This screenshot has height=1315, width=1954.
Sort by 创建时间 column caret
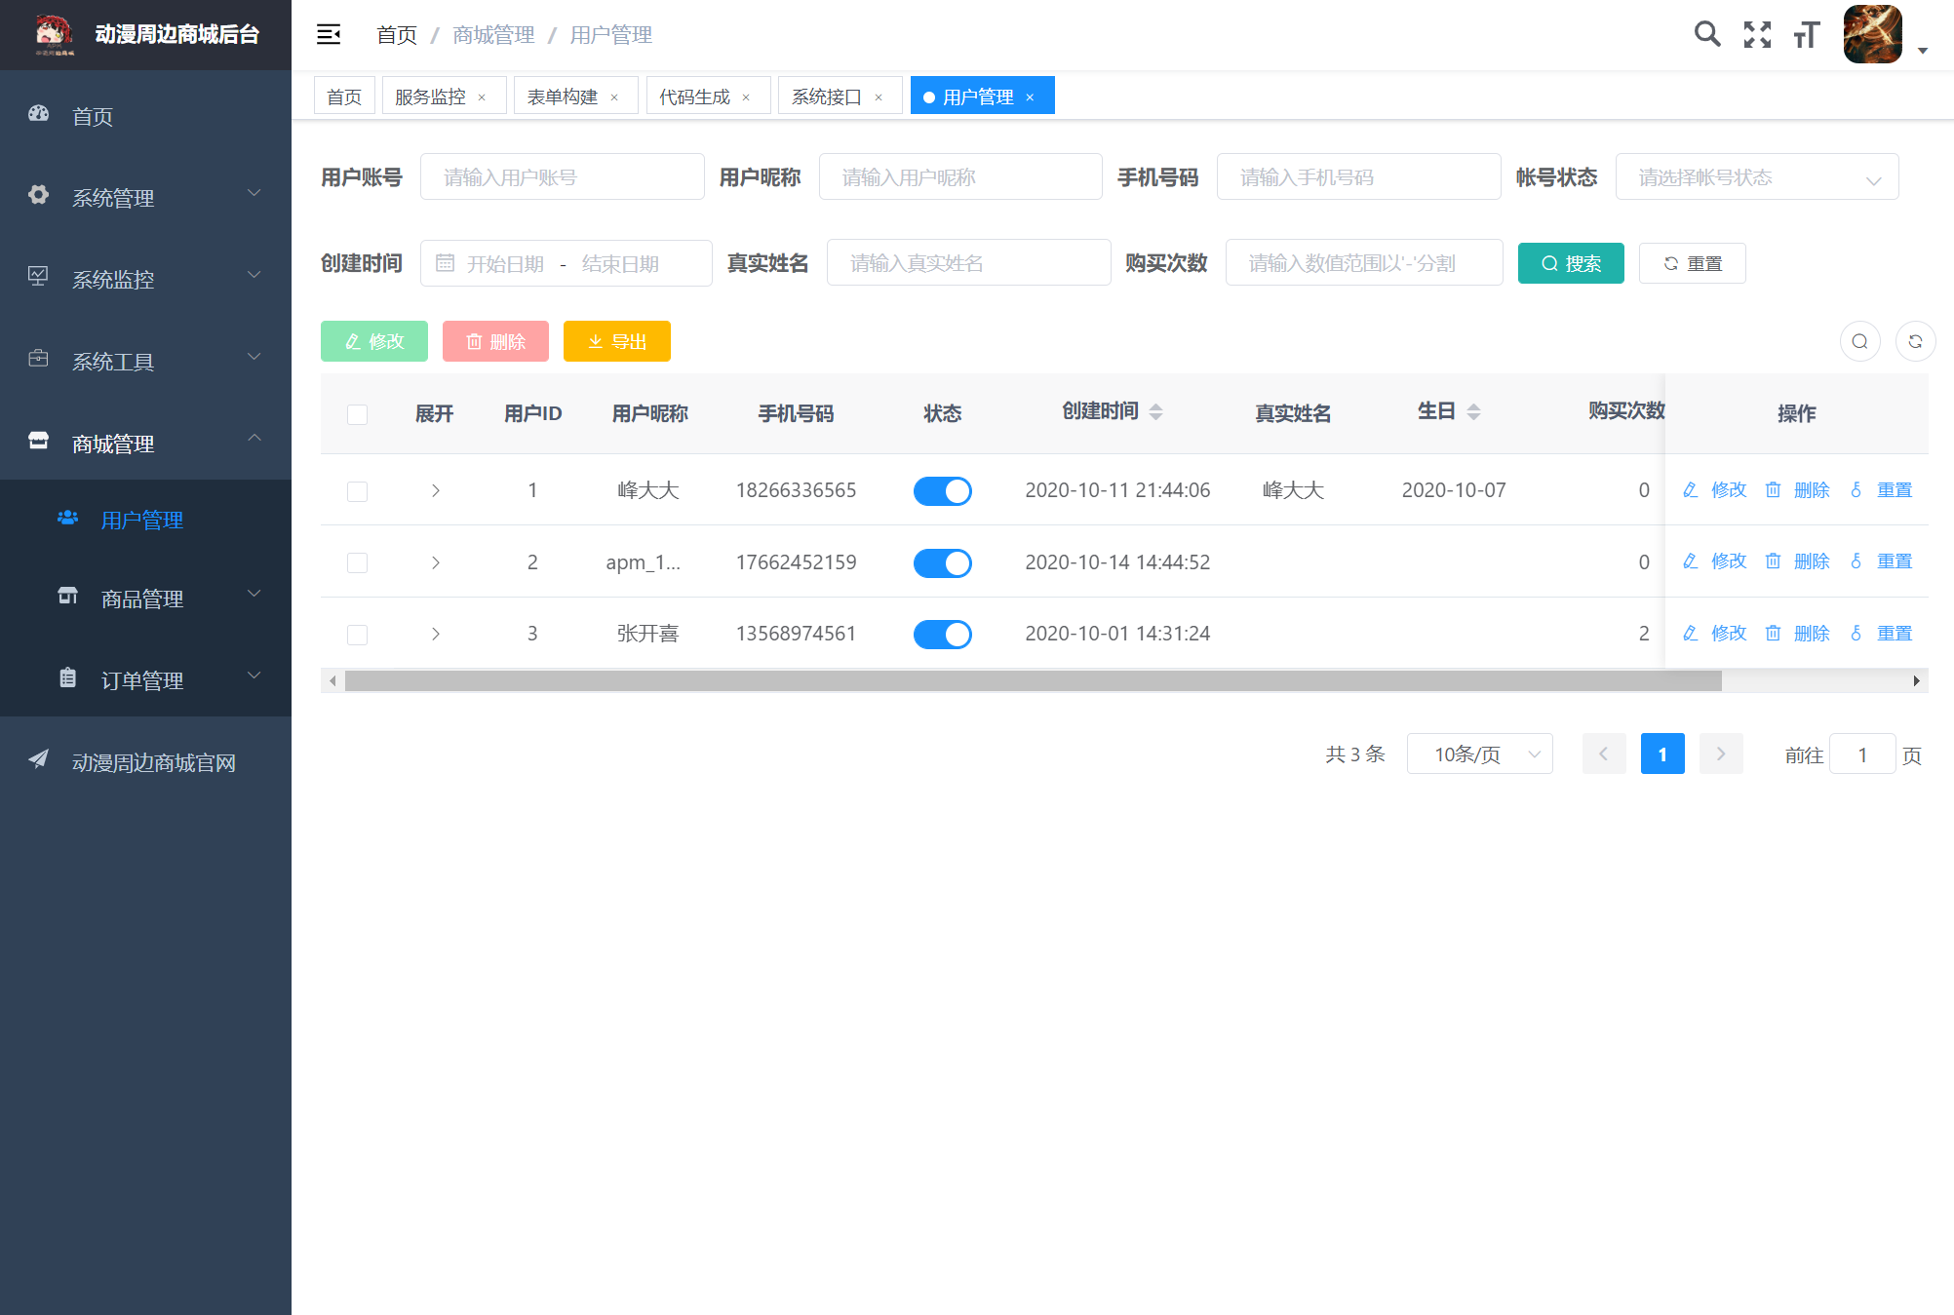[1155, 412]
